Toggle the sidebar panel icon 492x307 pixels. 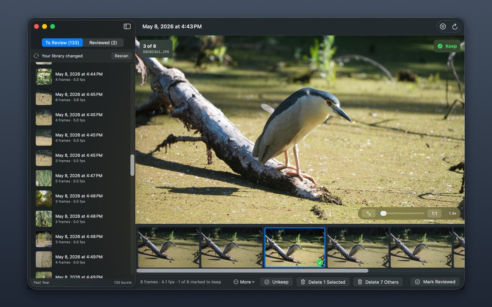coord(127,26)
